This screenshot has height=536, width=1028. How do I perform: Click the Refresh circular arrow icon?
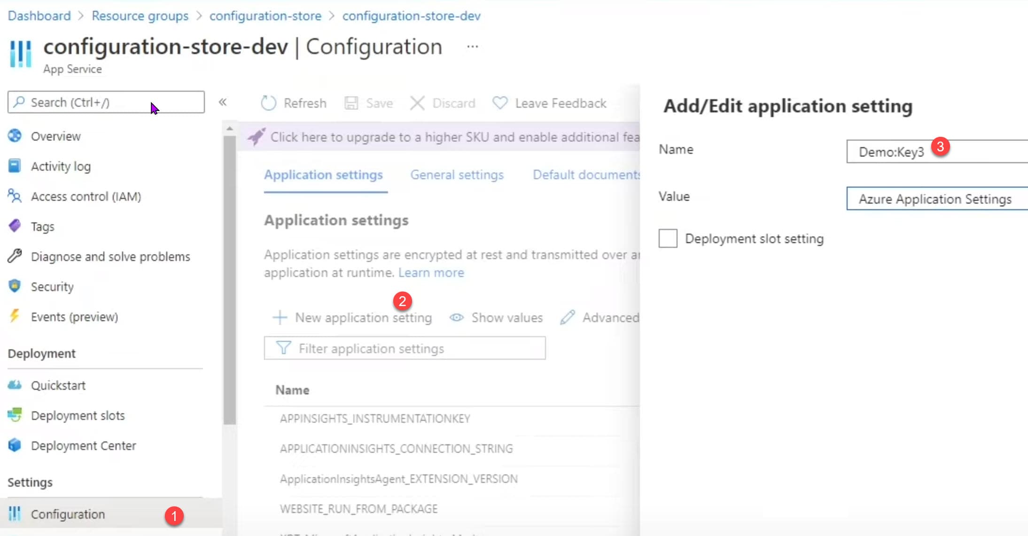pos(268,103)
